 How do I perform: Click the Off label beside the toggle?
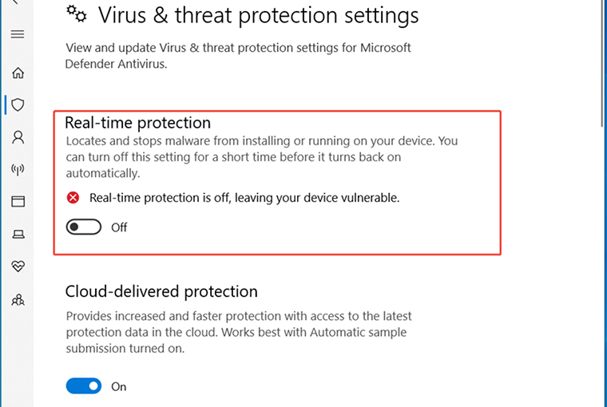click(119, 227)
